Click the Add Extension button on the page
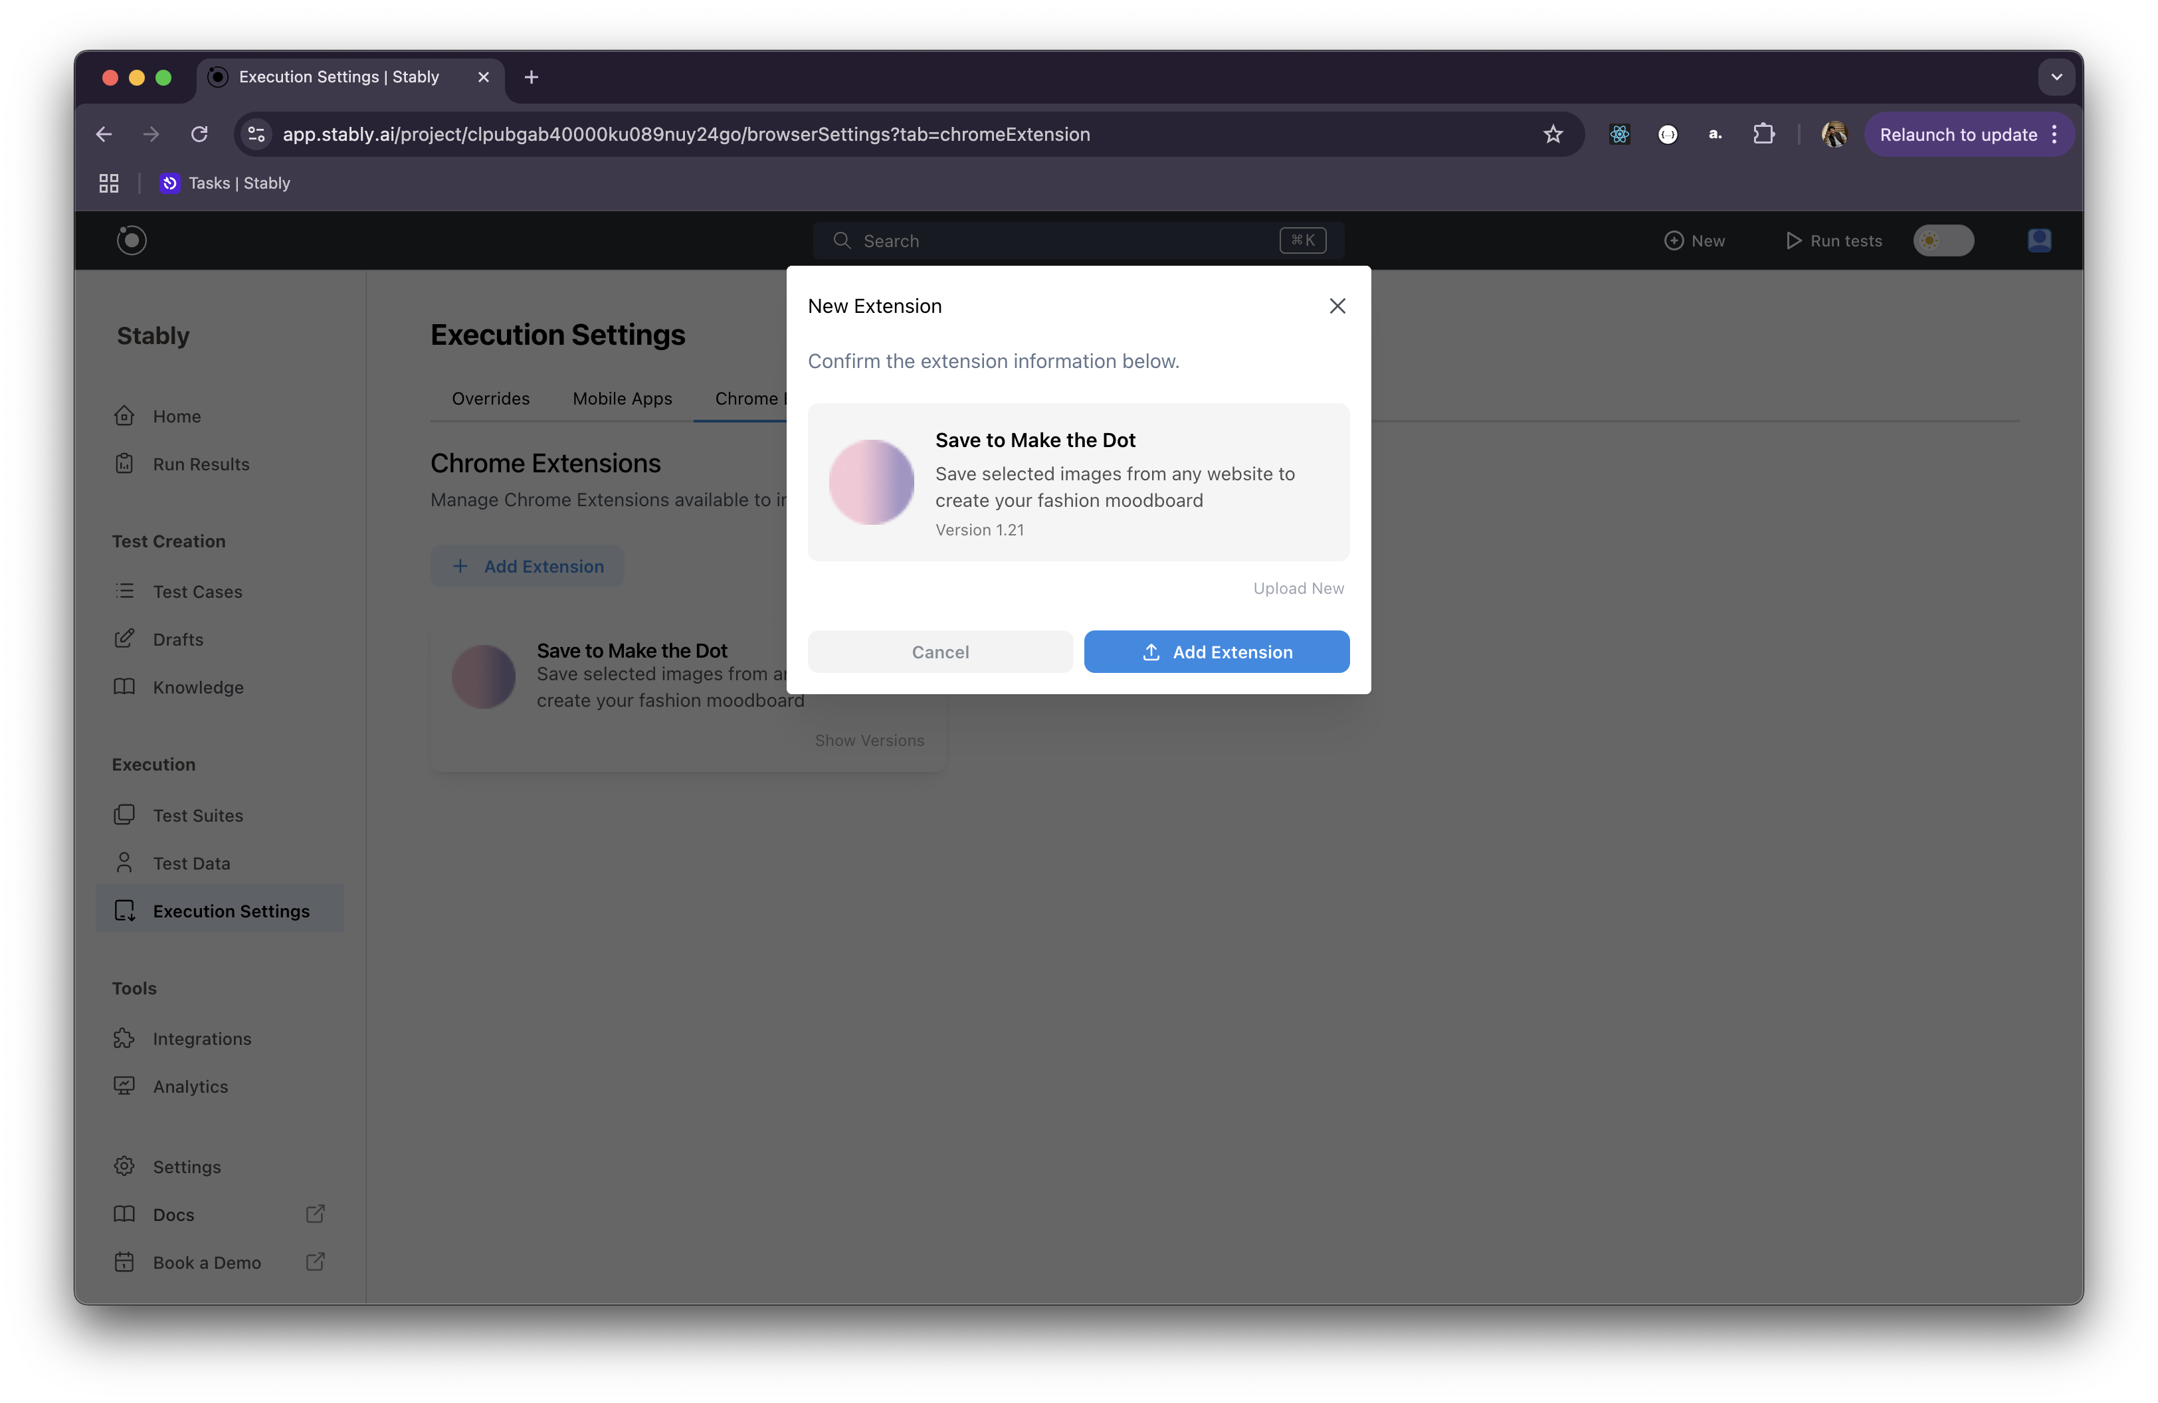 (x=528, y=567)
